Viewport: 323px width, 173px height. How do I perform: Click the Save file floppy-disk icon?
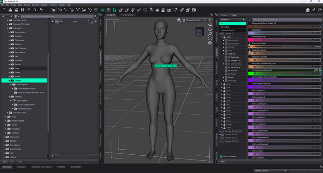[22, 10]
